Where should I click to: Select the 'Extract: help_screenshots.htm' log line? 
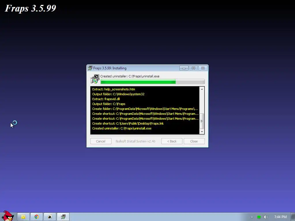click(114, 89)
